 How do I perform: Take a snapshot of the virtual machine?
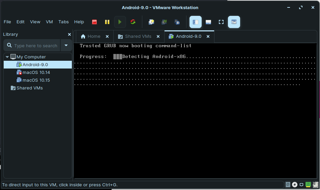click(152, 22)
